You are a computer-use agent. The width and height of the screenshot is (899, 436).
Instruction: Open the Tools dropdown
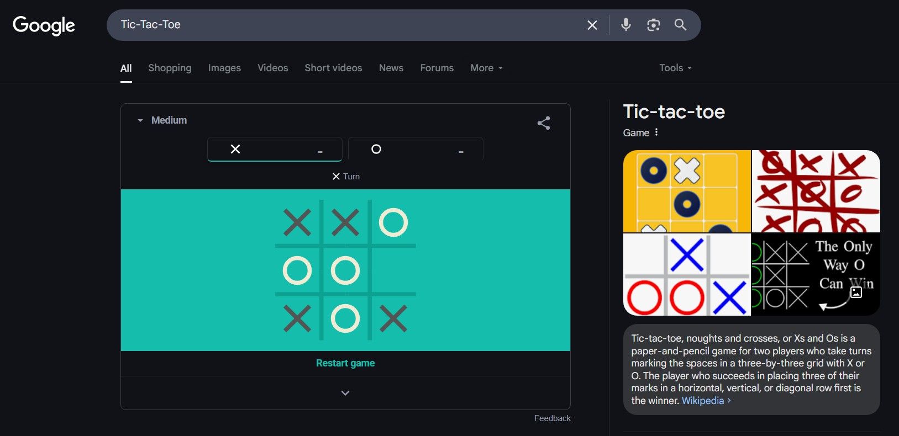(675, 68)
